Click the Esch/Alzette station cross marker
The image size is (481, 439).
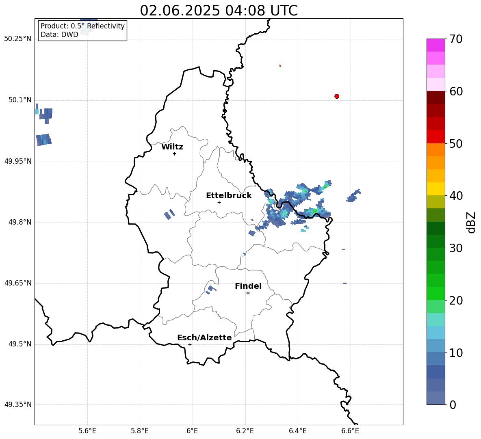pos(190,344)
